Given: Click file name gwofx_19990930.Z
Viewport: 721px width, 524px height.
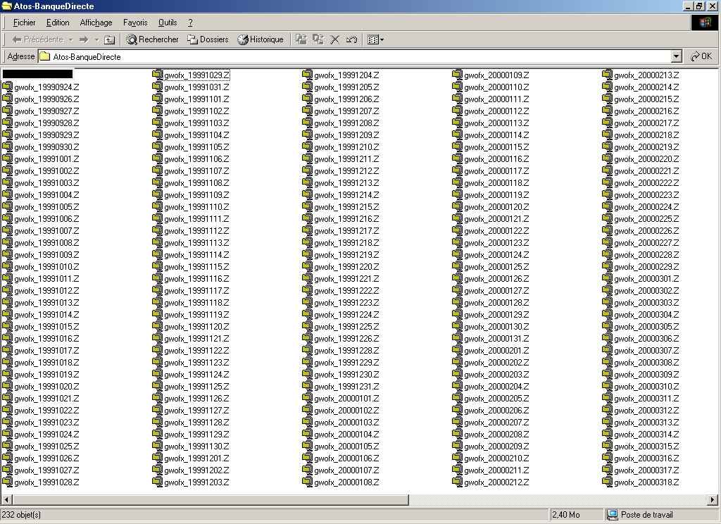Looking at the screenshot, I should click(x=46, y=147).
